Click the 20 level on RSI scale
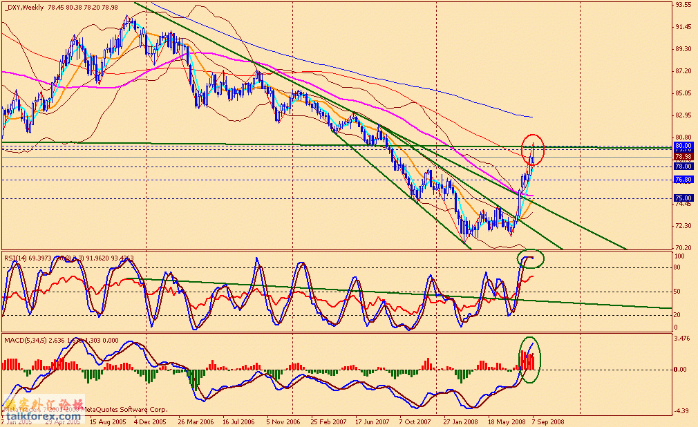The image size is (698, 427). point(677,315)
